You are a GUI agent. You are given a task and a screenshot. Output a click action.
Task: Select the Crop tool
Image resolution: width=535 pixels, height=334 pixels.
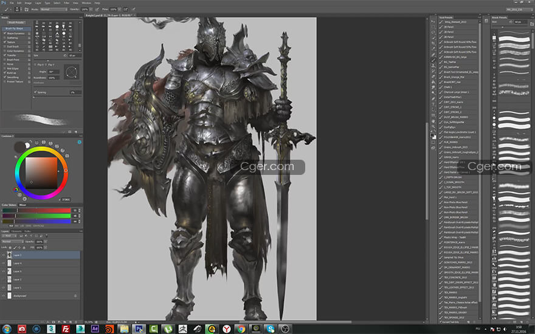[433, 43]
